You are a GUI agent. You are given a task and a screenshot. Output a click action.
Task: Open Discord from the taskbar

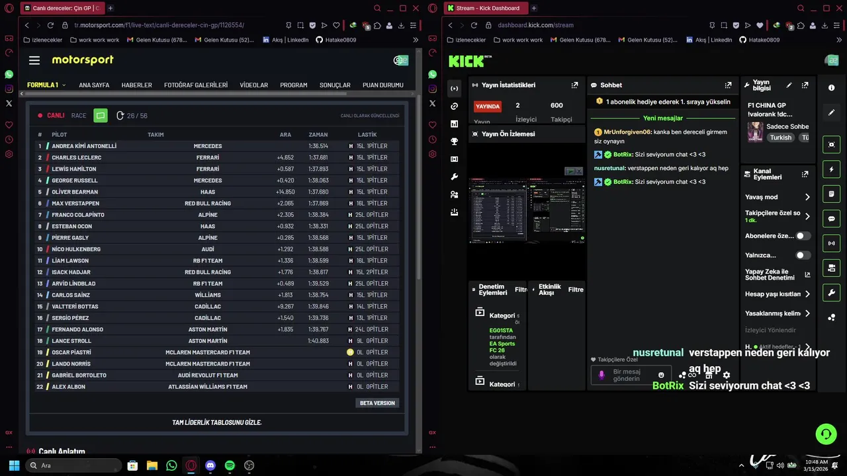(210, 465)
